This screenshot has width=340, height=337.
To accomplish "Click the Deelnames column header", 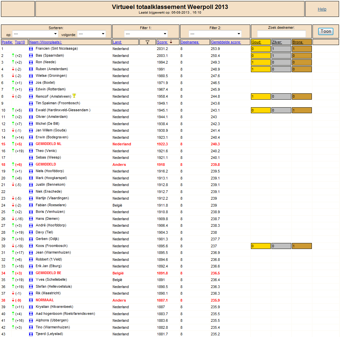I will 190,42.
